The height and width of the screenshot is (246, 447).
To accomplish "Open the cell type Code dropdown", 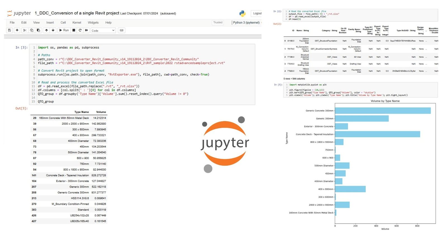I will tap(103, 30).
